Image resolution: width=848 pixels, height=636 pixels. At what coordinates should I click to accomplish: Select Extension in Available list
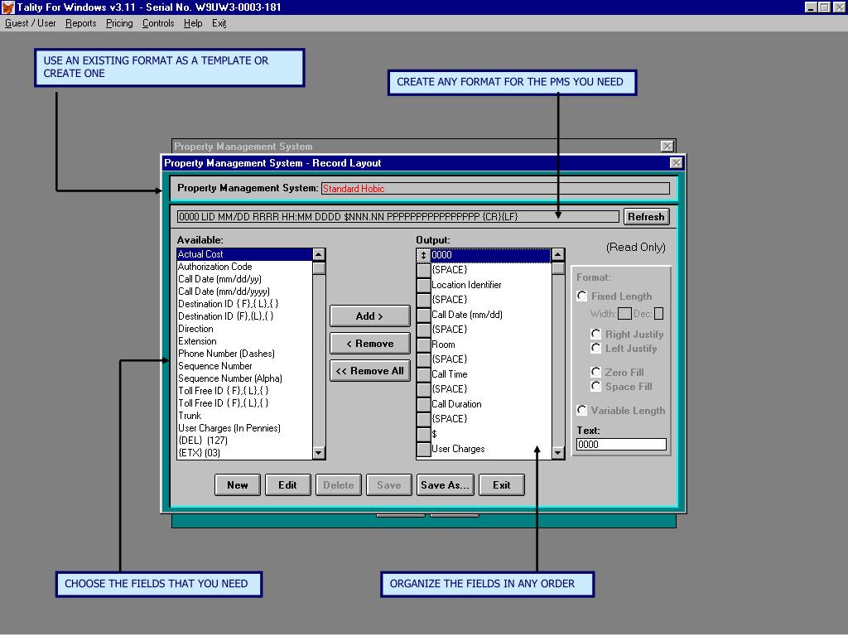tap(244, 341)
